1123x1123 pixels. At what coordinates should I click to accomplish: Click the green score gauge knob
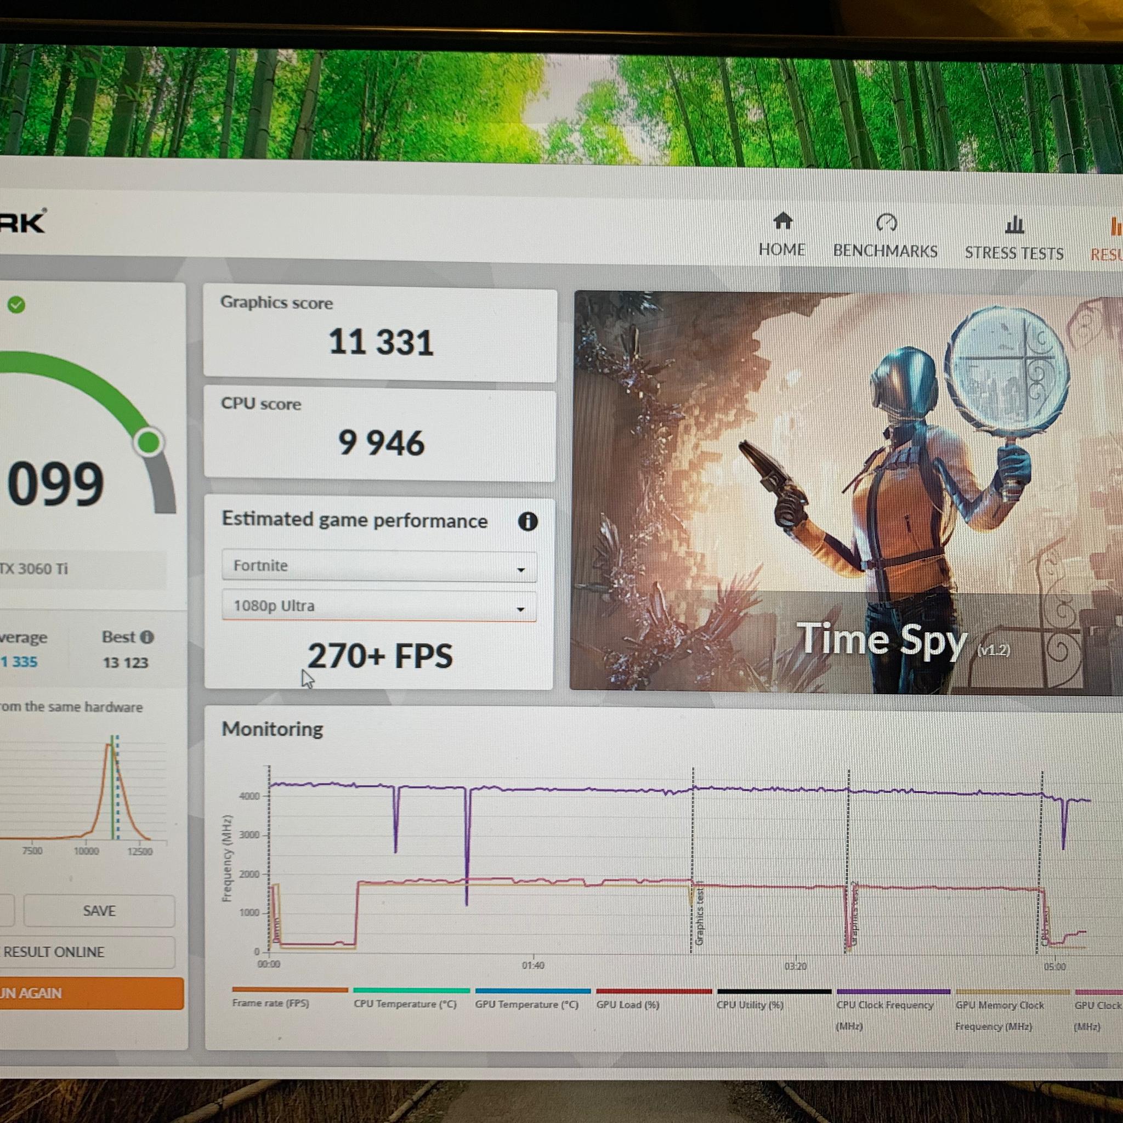pyautogui.click(x=149, y=443)
